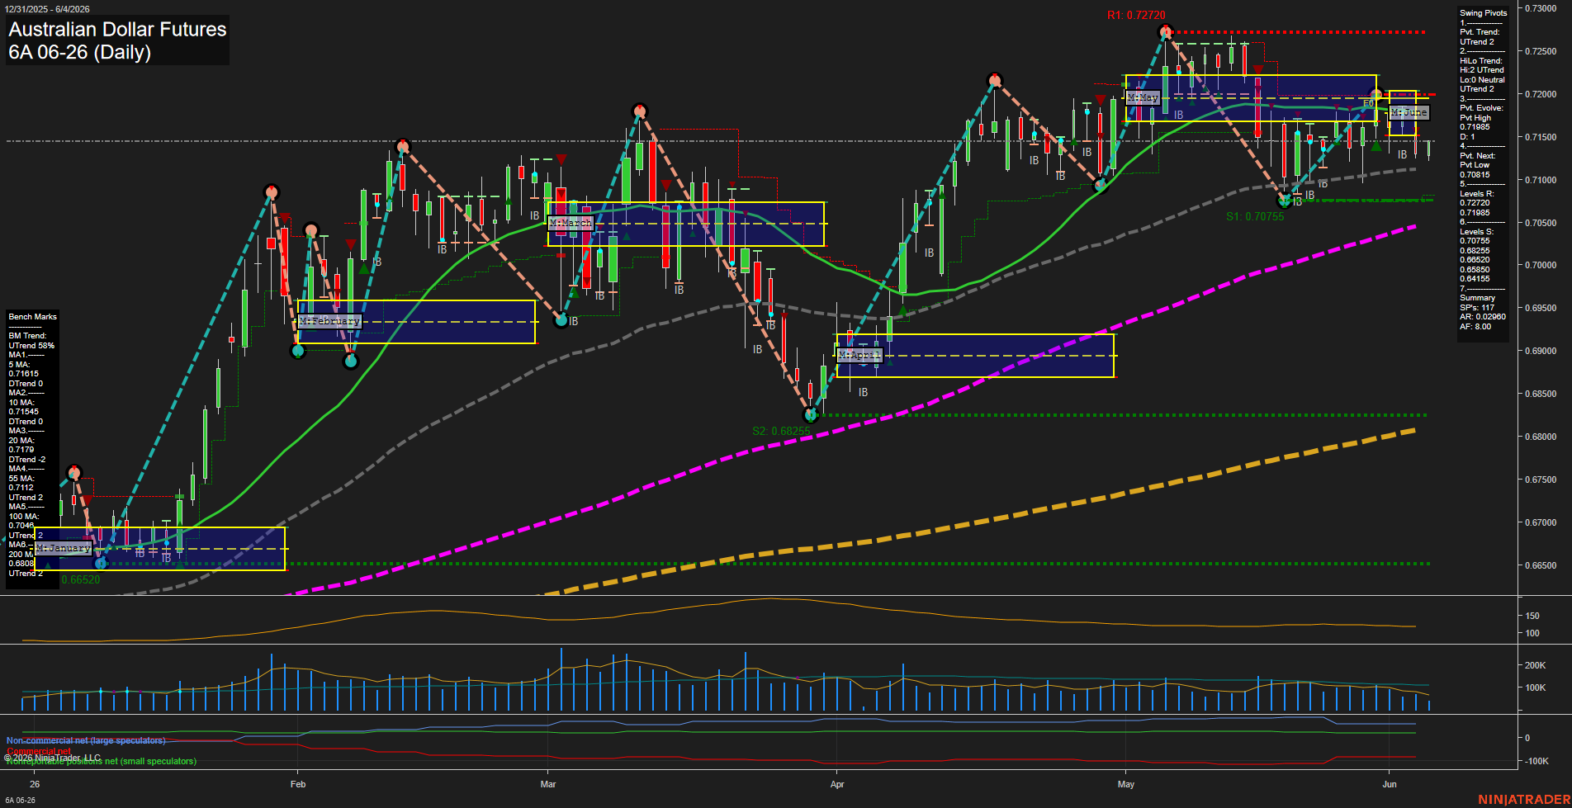Click the Feb label on the time axis
This screenshot has width=1572, height=808.
coord(298,784)
